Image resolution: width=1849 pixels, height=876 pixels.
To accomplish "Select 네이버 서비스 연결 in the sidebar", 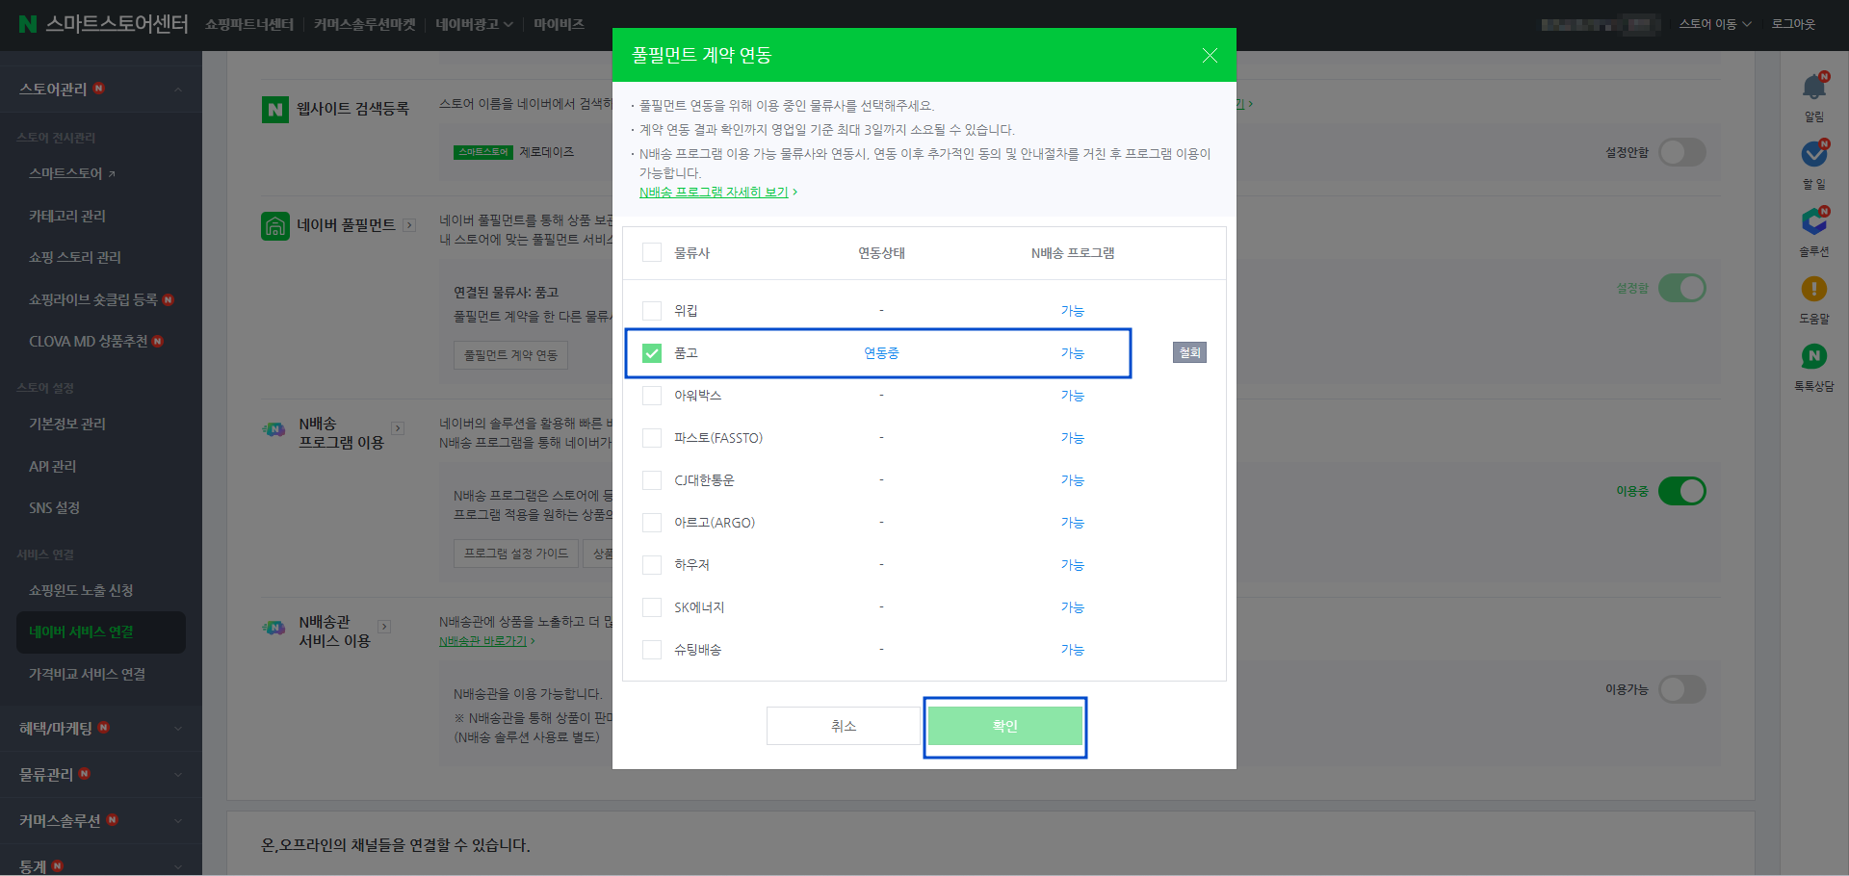I will pos(101,632).
